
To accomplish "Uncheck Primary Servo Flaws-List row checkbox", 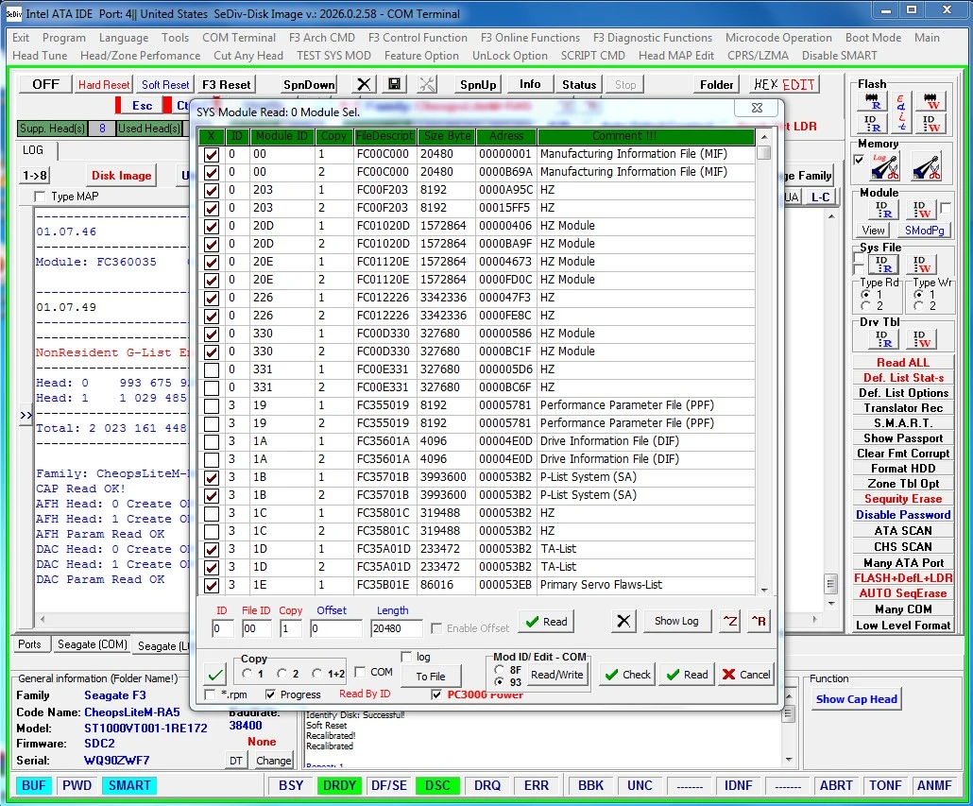I will point(212,585).
